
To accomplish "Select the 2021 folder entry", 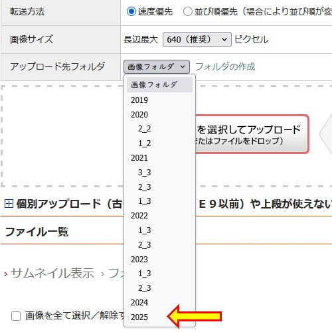I will click(x=159, y=158).
